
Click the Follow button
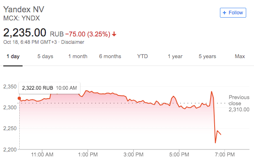[233, 13]
